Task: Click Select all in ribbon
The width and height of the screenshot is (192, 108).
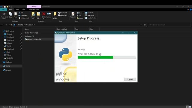Action: (89, 13)
